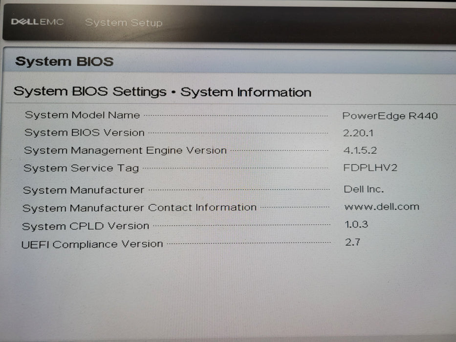Click the service tag FDPLHV2
The height and width of the screenshot is (342, 456).
click(370, 168)
